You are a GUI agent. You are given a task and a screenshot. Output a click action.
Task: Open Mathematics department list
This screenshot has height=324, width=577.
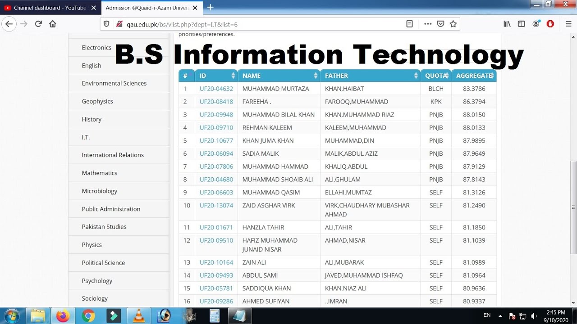(99, 173)
